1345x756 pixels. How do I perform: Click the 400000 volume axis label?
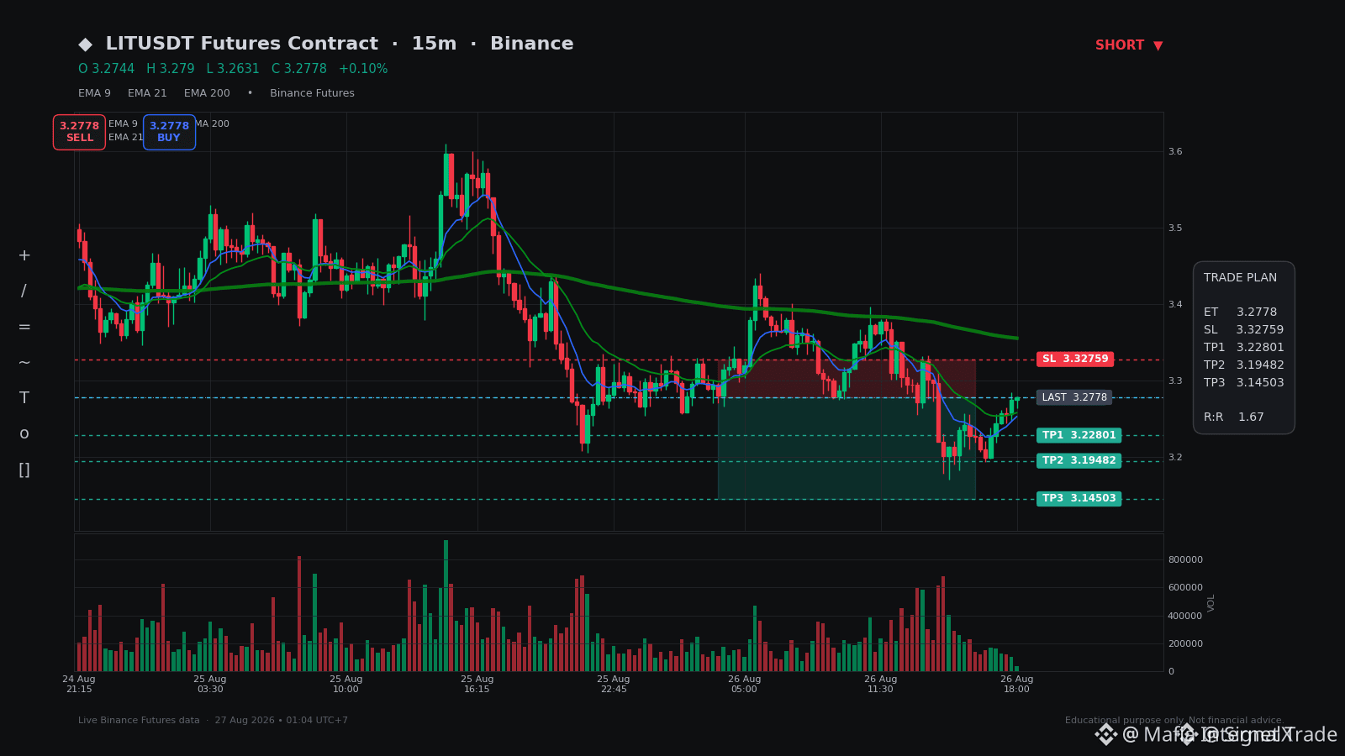click(1185, 617)
